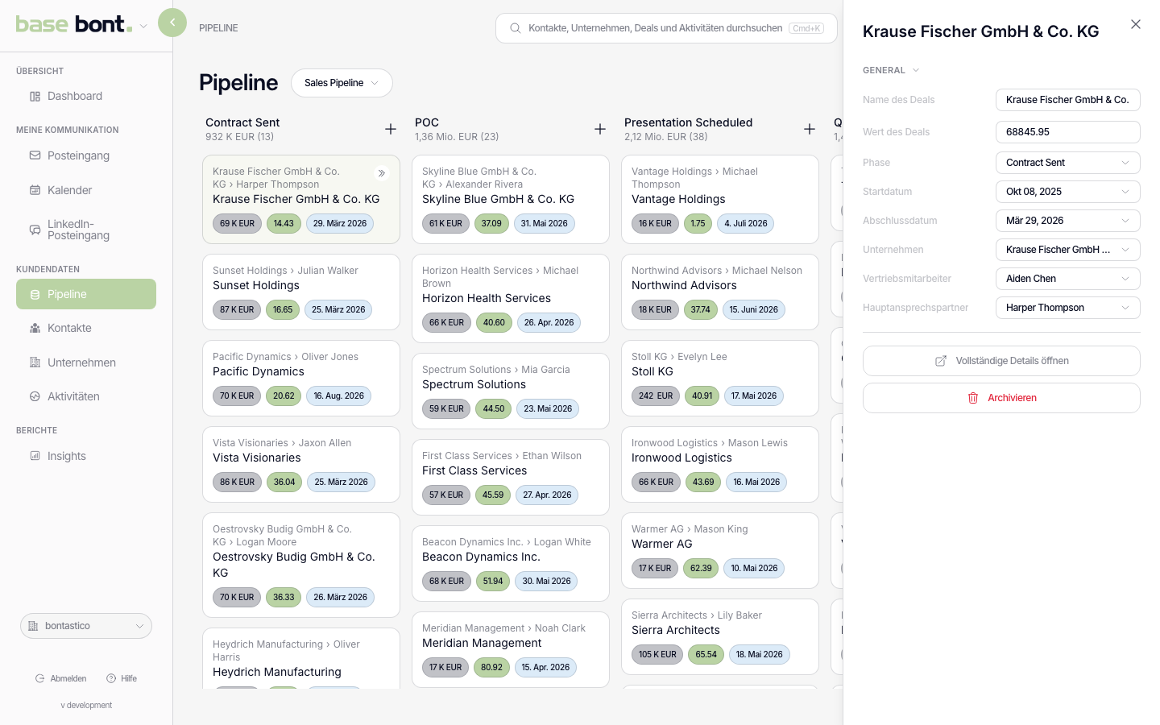Screen dimensions: 1160x725
Task: Open the Hauptansprechspartner dropdown
Action: tap(1068, 308)
